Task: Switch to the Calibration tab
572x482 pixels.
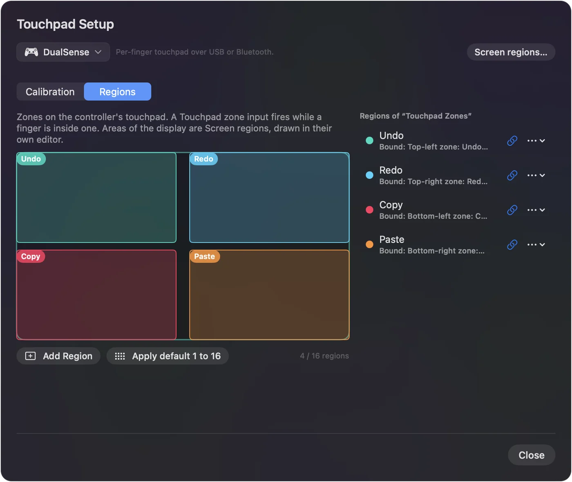Action: [50, 92]
